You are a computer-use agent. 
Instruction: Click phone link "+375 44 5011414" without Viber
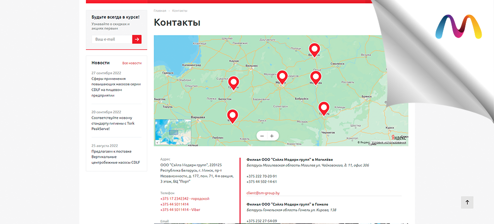click(x=174, y=204)
